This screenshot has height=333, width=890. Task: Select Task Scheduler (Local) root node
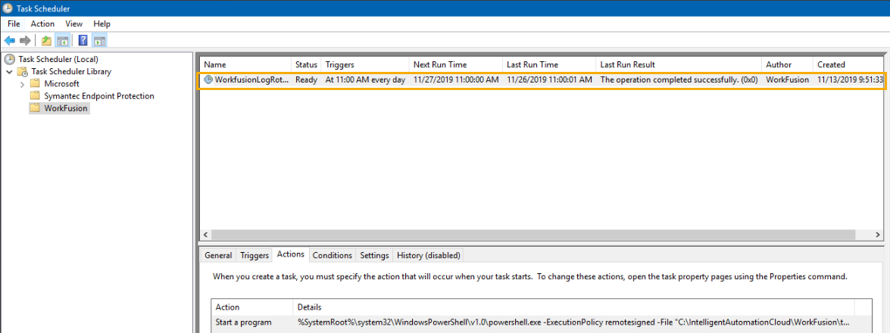click(58, 59)
